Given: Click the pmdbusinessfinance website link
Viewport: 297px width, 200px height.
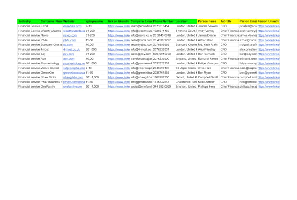Looking at the screenshot, I should pos(74,82).
